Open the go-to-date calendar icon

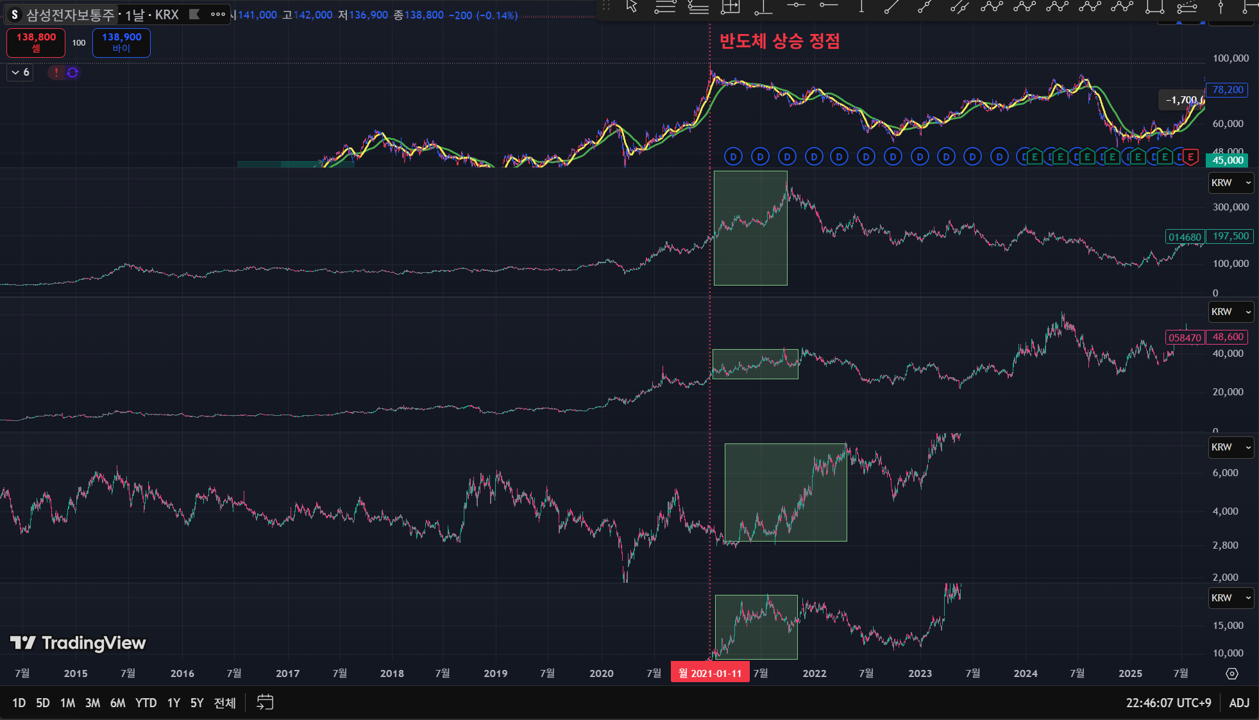[265, 703]
